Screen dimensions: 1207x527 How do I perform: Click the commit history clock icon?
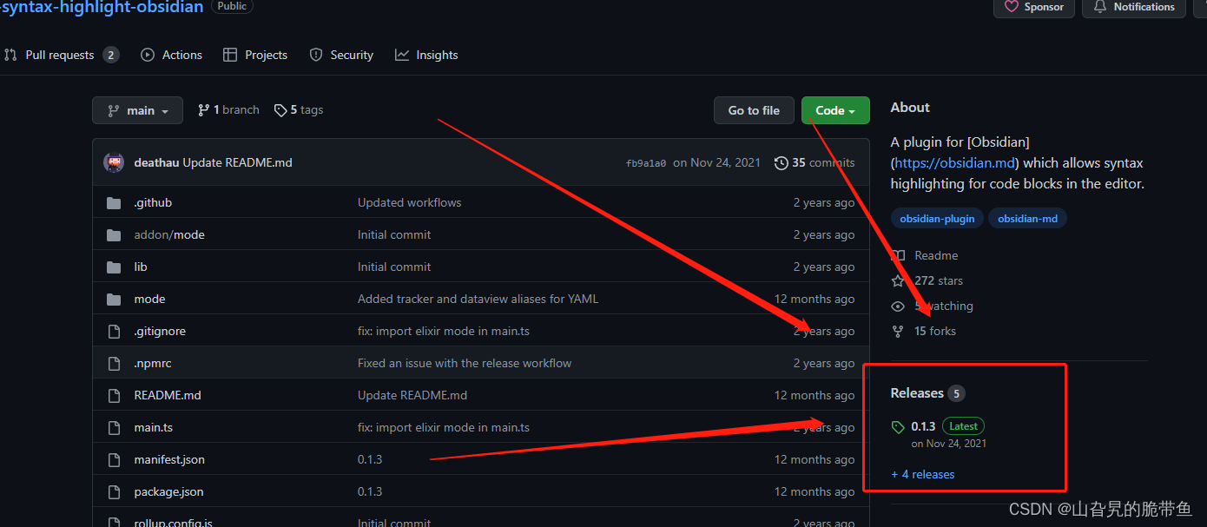pos(782,162)
